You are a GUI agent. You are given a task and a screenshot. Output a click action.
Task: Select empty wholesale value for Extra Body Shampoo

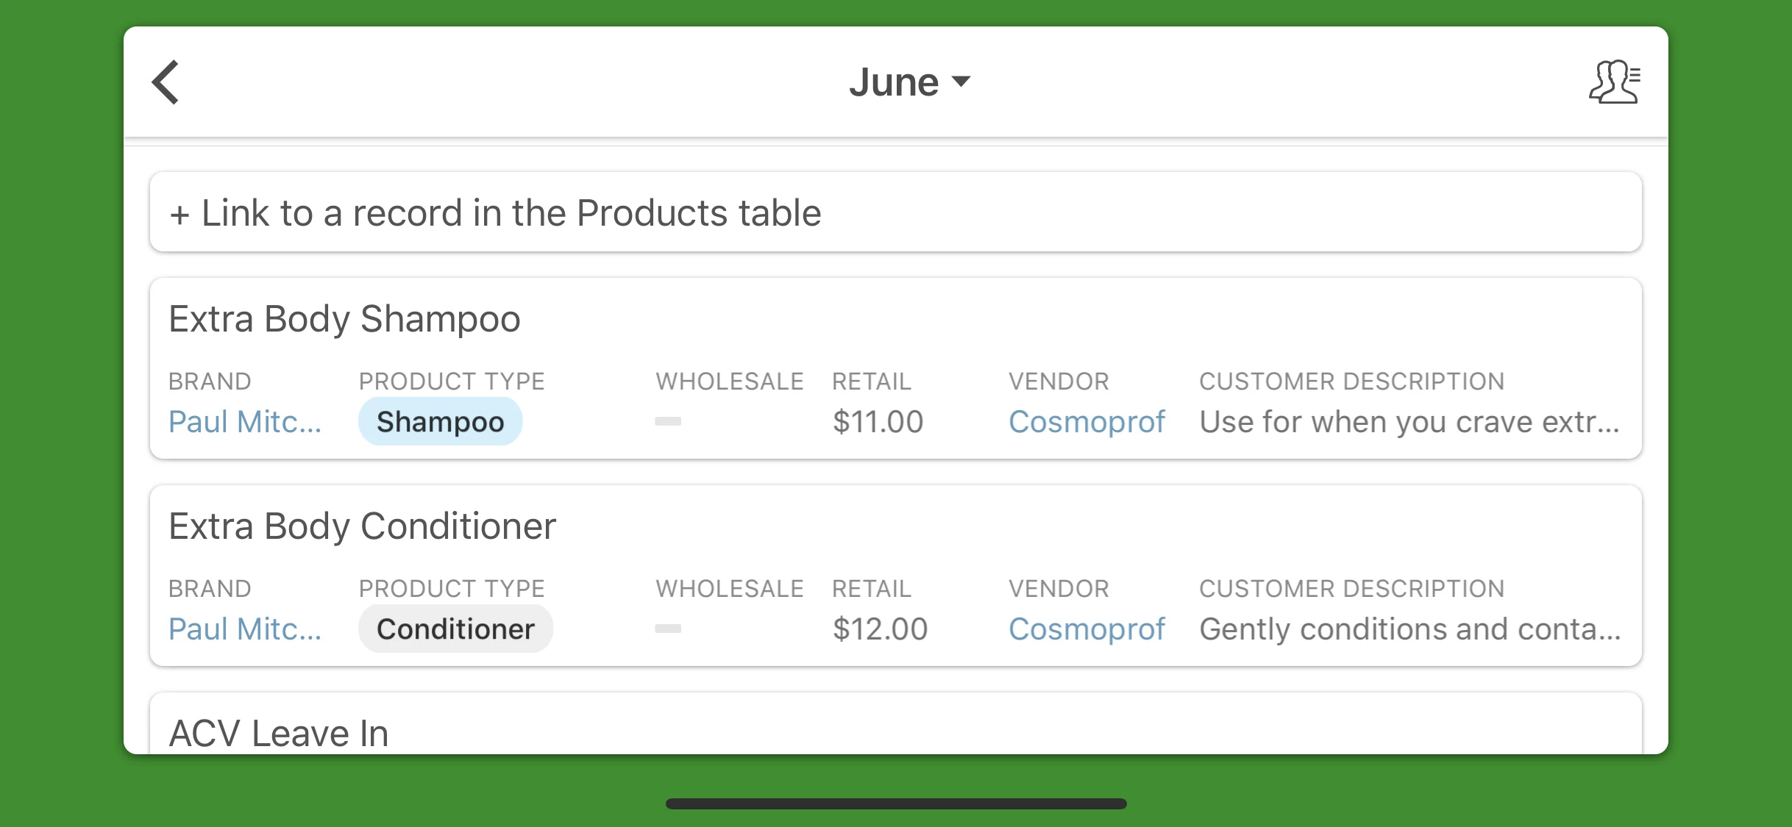tap(668, 421)
